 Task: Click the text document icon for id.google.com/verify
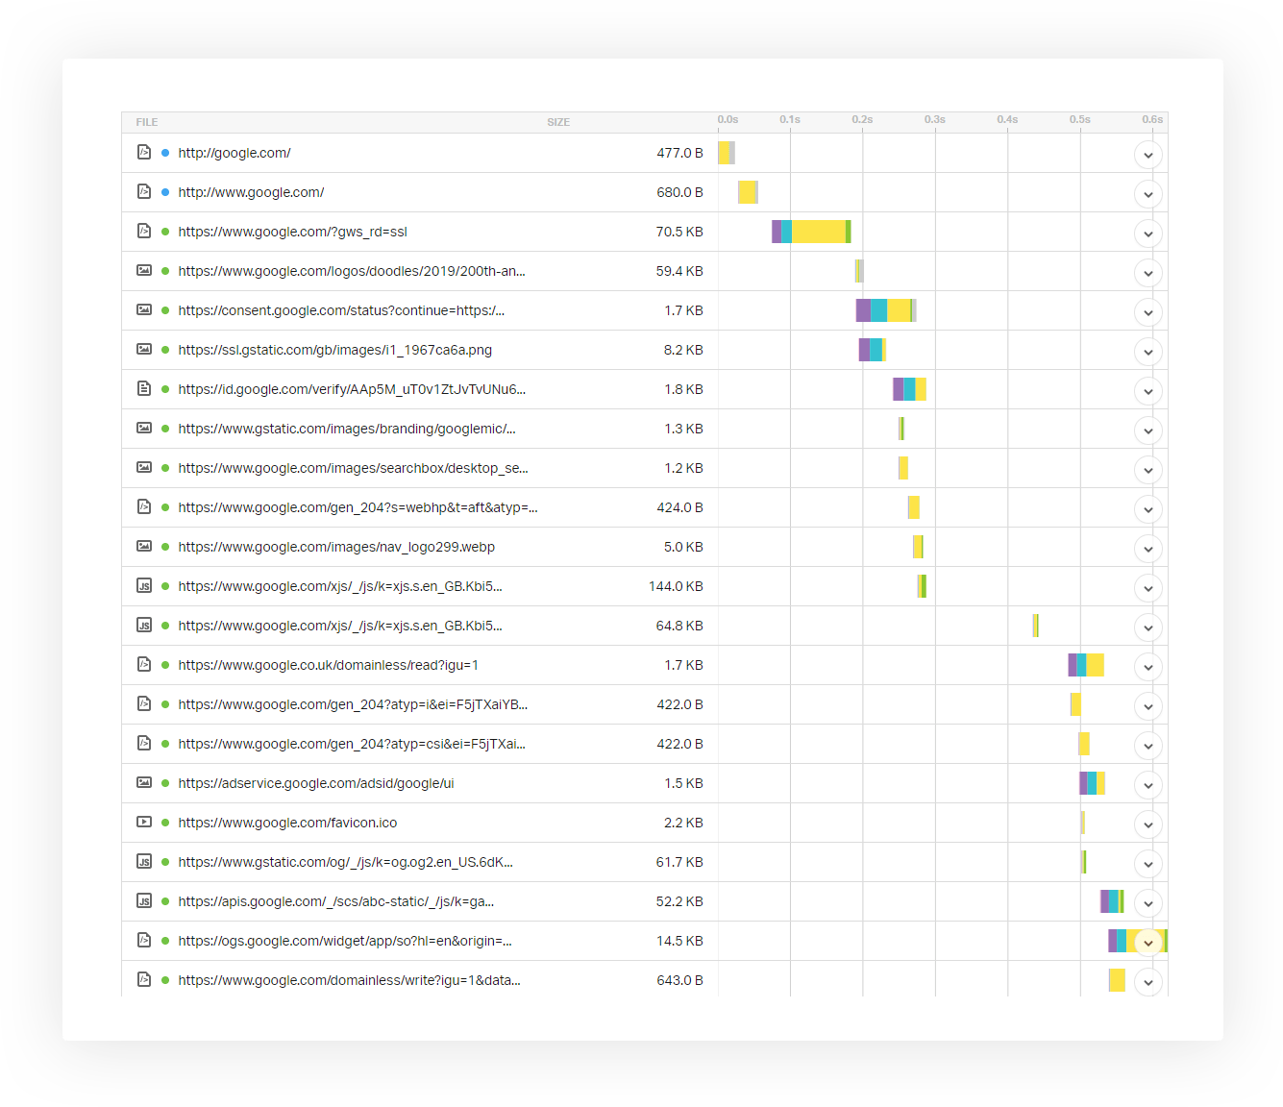(144, 388)
